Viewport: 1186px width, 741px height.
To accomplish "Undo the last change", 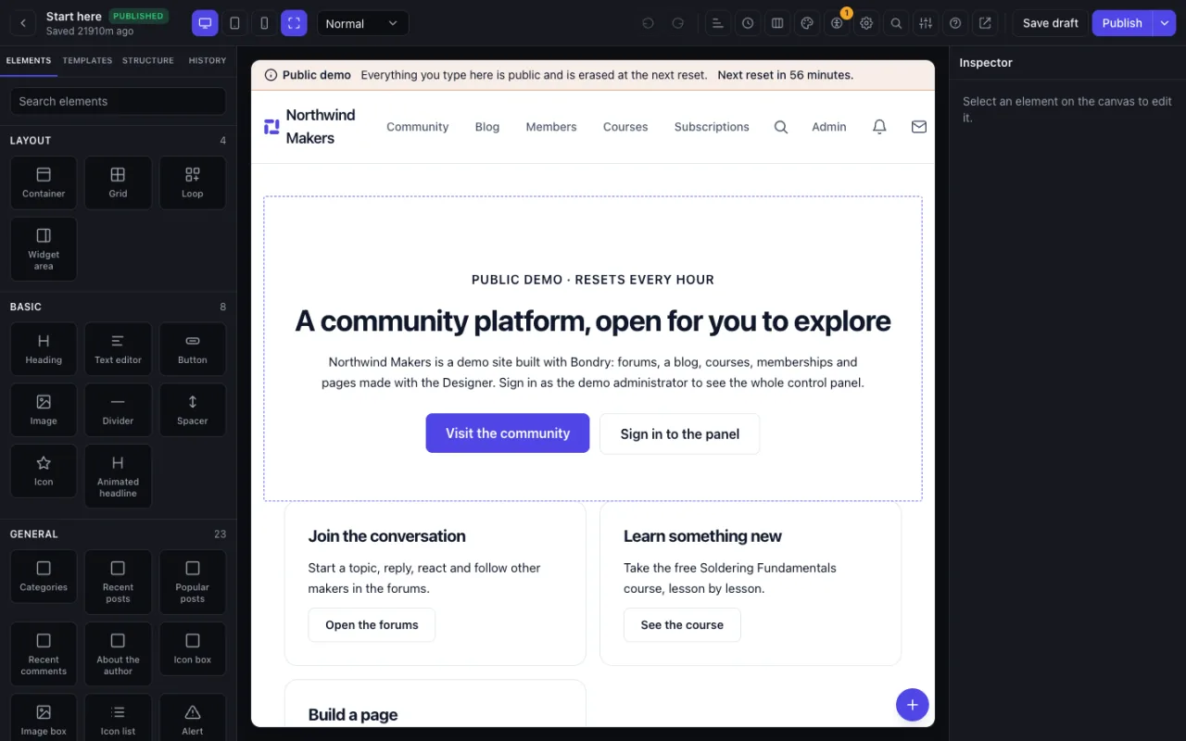I will point(648,23).
